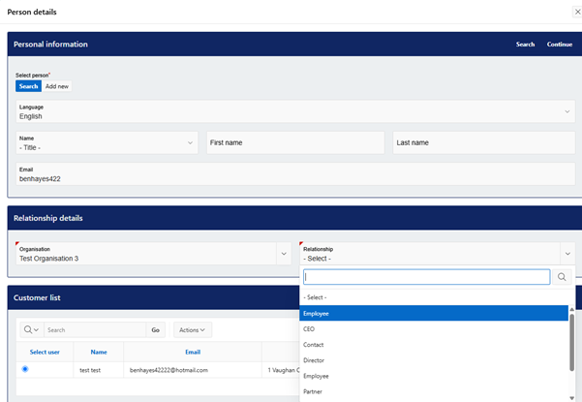
Task: Click Continue in Personal information header
Action: 560,45
